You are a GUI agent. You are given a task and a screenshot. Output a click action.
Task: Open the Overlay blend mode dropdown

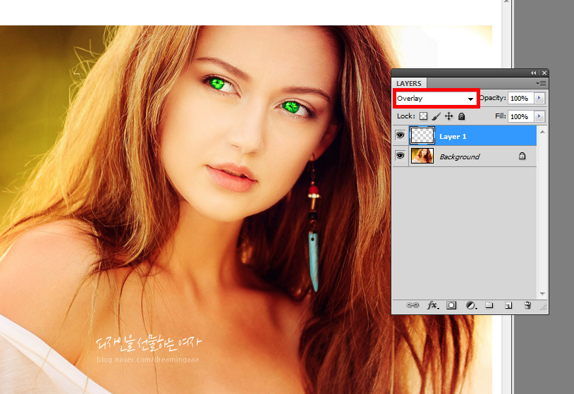click(x=436, y=99)
